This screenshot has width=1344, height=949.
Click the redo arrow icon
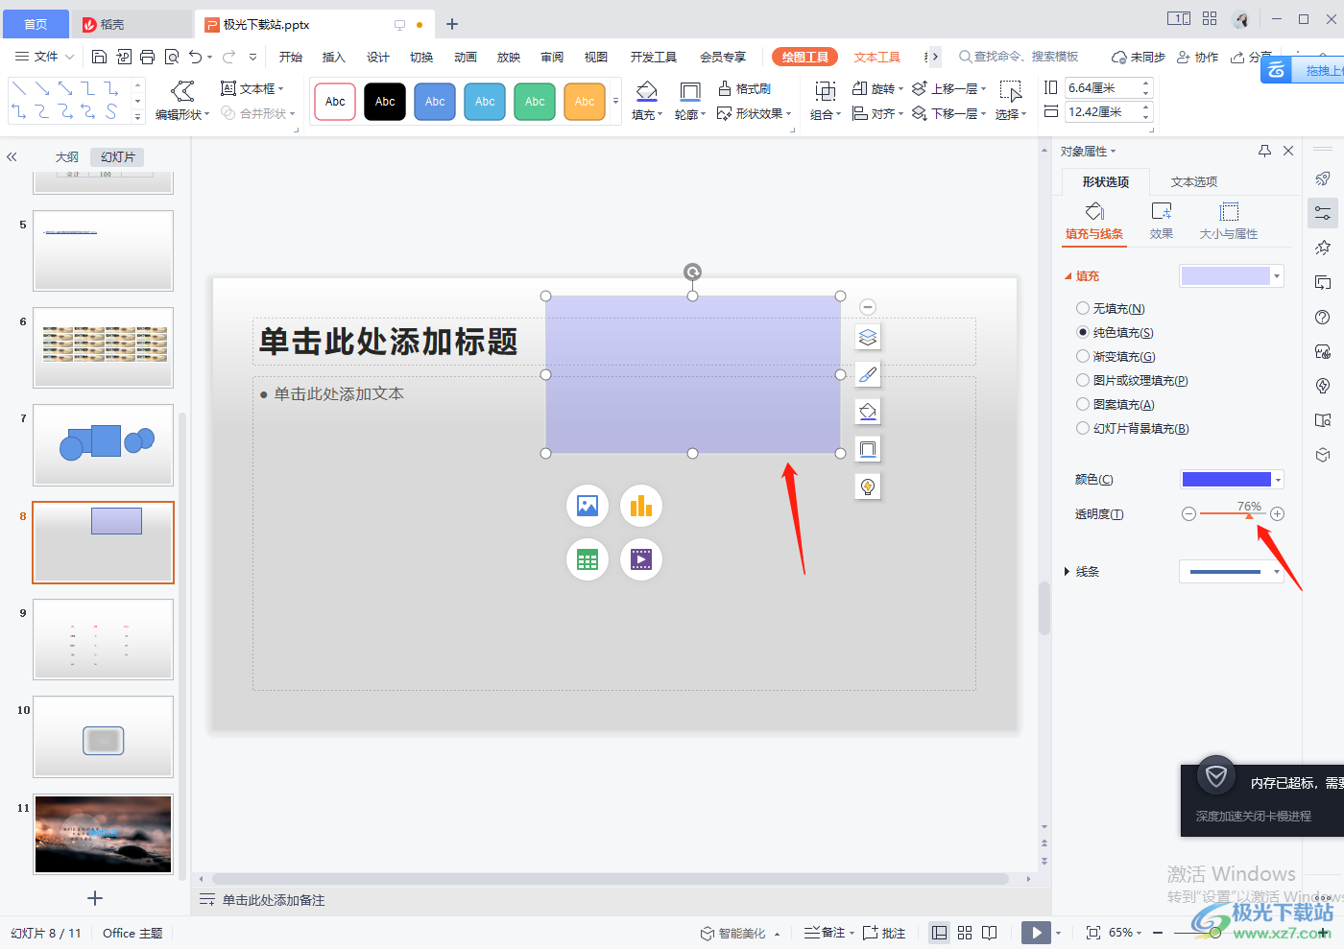[229, 57]
